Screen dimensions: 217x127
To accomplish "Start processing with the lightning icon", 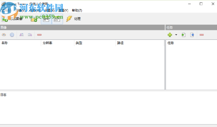I will (69, 19).
